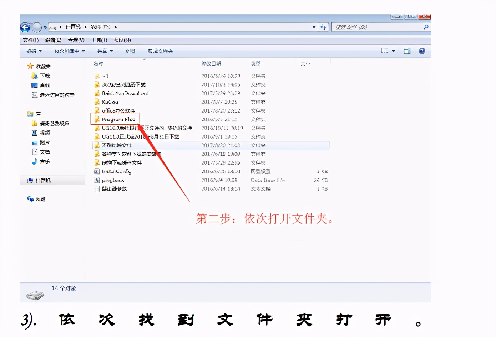496x337 pixels.
Task: Toggle the preview pane icon
Action: 407,51
